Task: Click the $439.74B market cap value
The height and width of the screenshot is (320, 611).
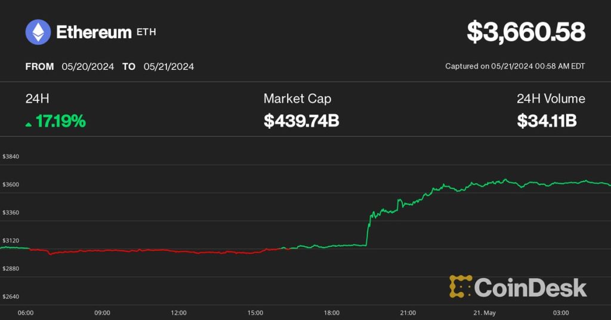Action: coord(301,122)
